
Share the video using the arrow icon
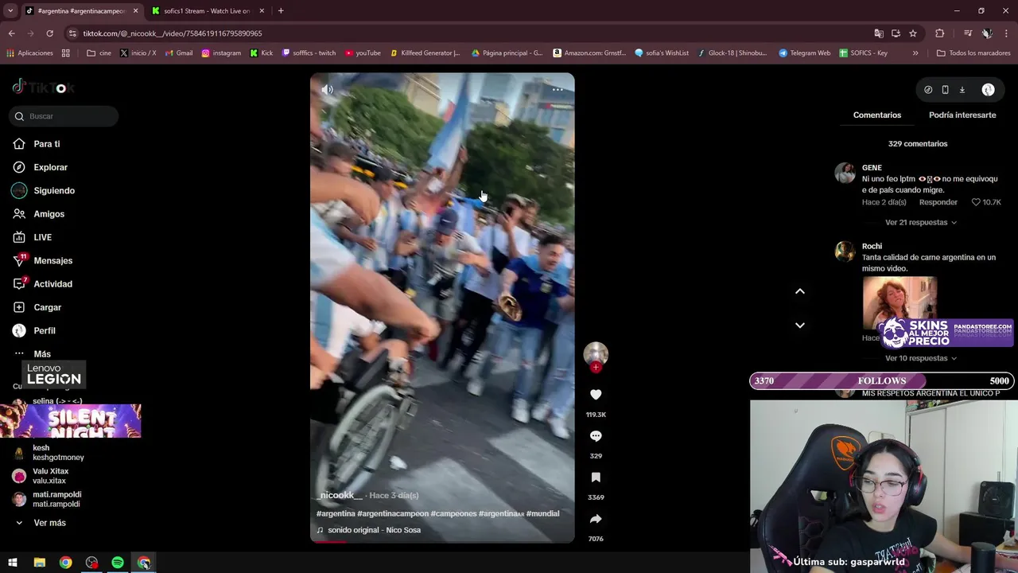click(x=596, y=519)
